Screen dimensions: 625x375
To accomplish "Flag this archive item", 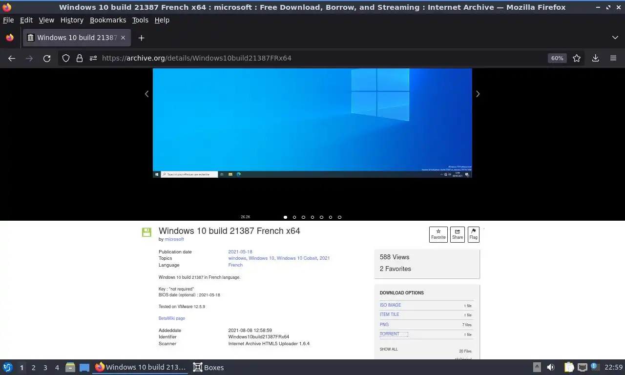I will coord(473,234).
